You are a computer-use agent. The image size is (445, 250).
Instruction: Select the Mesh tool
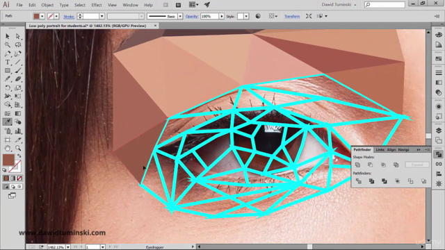click(x=8, y=114)
